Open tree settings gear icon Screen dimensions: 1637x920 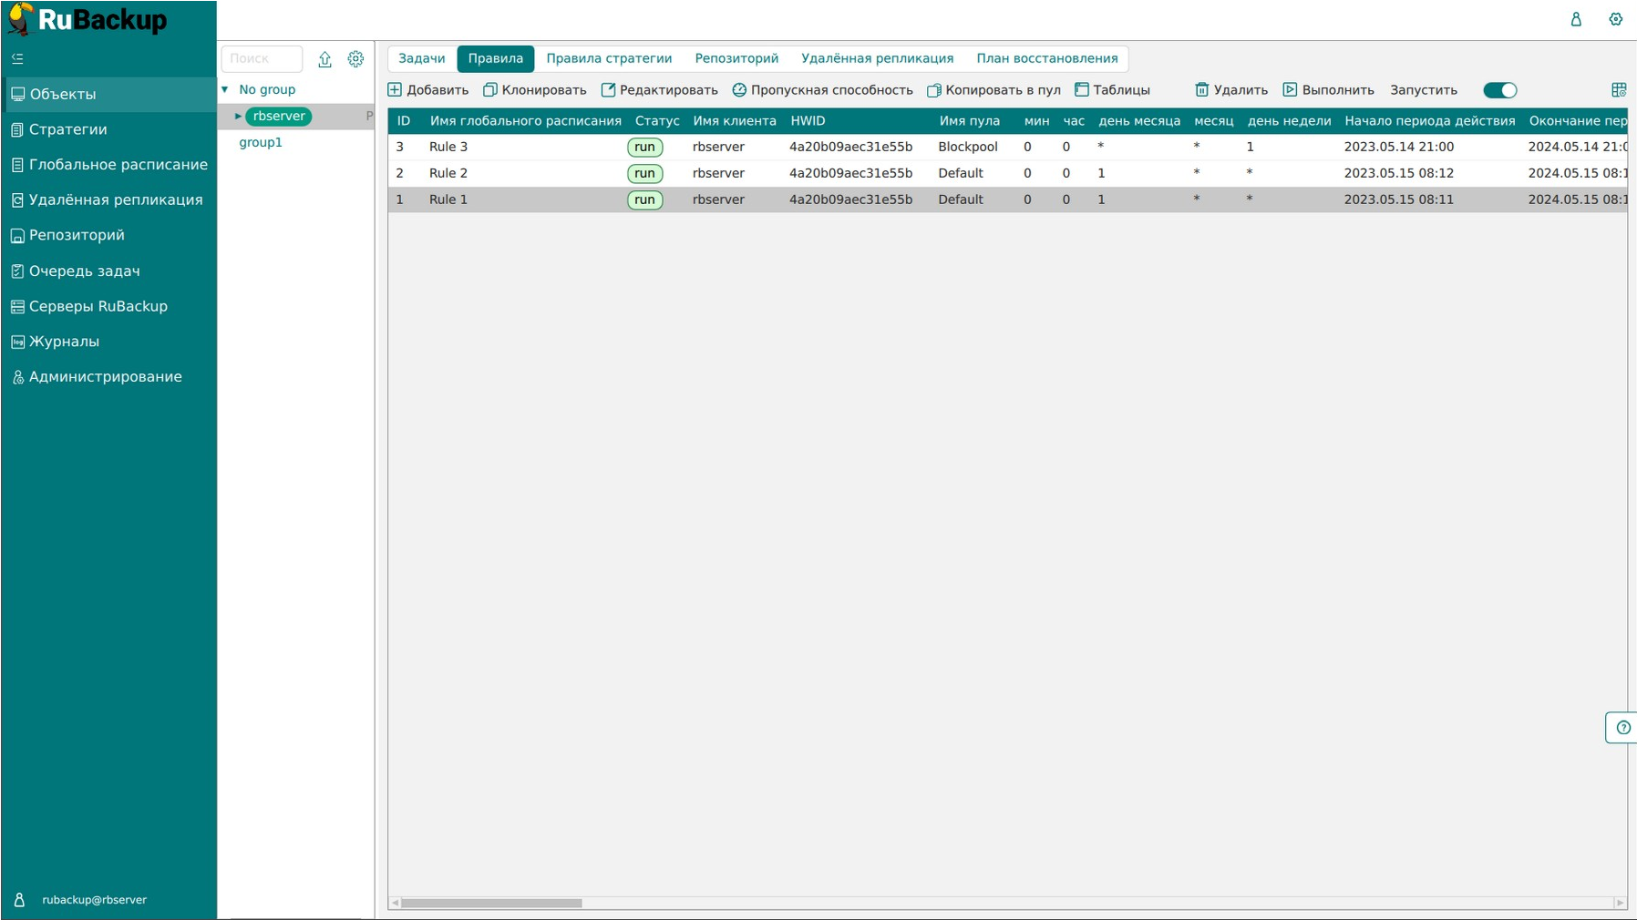355,59
